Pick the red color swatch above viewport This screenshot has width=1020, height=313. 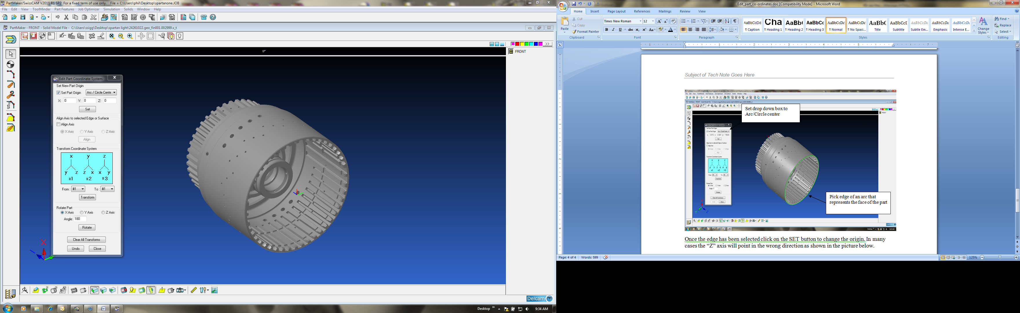click(x=517, y=44)
